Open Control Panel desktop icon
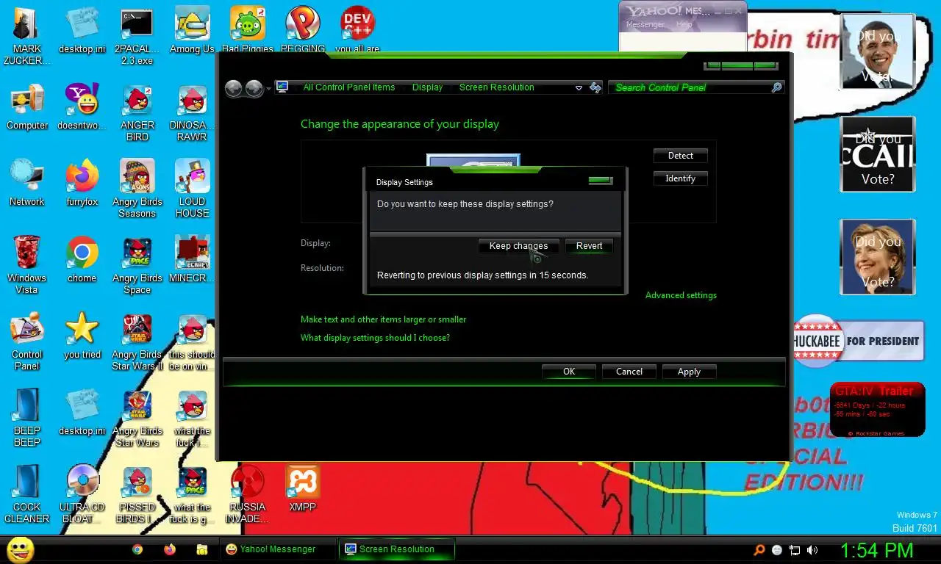The image size is (941, 564). (x=27, y=341)
